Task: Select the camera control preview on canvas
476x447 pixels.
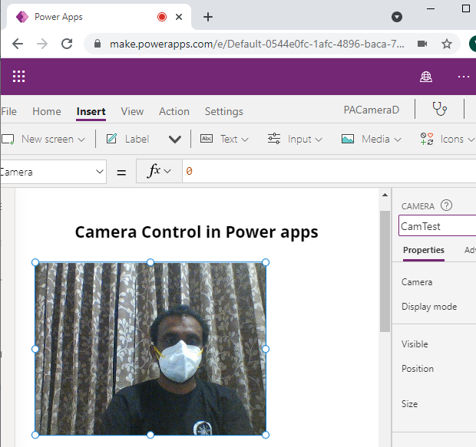Action: [x=150, y=349]
